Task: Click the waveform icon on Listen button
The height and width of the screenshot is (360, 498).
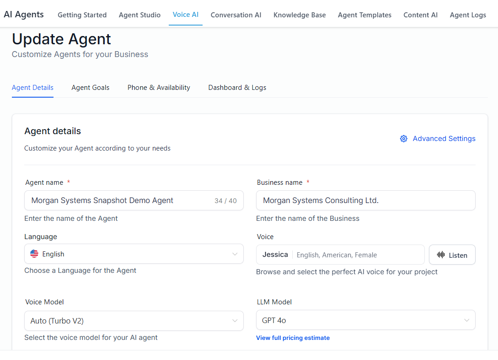Action: (x=441, y=255)
